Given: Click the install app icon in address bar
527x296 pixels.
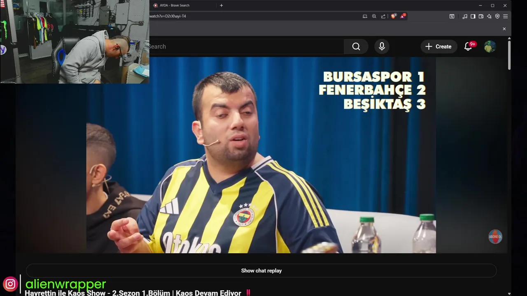Looking at the screenshot, I should (365, 16).
